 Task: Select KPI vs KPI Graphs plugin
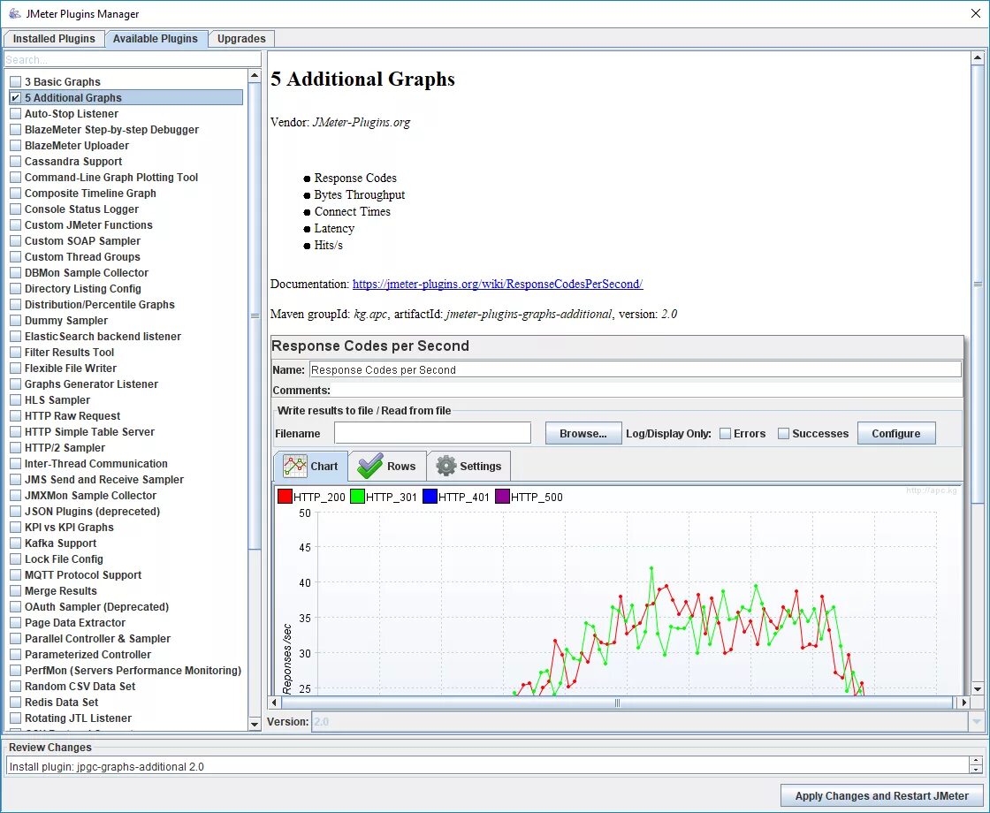coord(70,527)
